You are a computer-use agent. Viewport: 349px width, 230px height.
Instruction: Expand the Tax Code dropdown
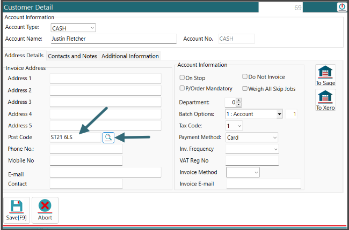(239, 126)
